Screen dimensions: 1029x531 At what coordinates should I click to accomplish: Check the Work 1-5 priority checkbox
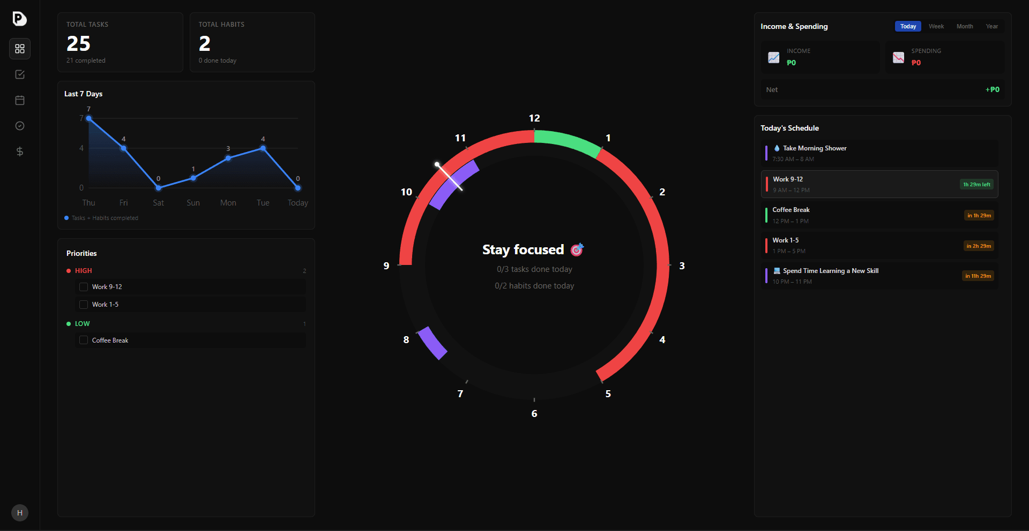click(84, 304)
